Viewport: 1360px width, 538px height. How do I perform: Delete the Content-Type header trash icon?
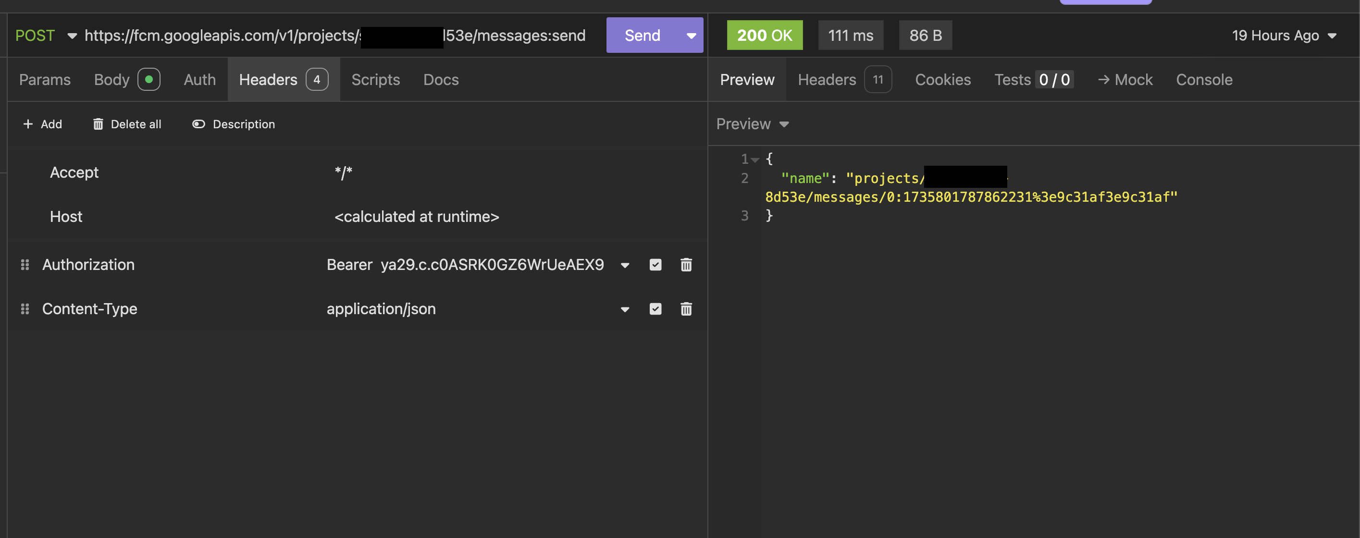coord(686,309)
